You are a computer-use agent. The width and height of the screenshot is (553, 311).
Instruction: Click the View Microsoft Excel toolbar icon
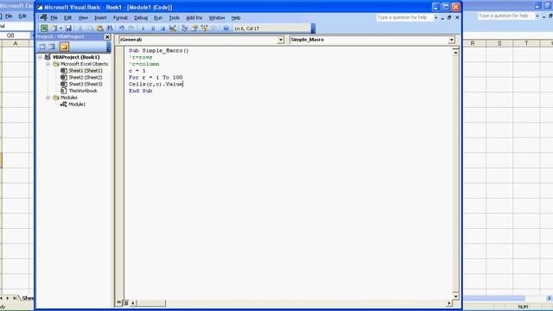[44, 29]
